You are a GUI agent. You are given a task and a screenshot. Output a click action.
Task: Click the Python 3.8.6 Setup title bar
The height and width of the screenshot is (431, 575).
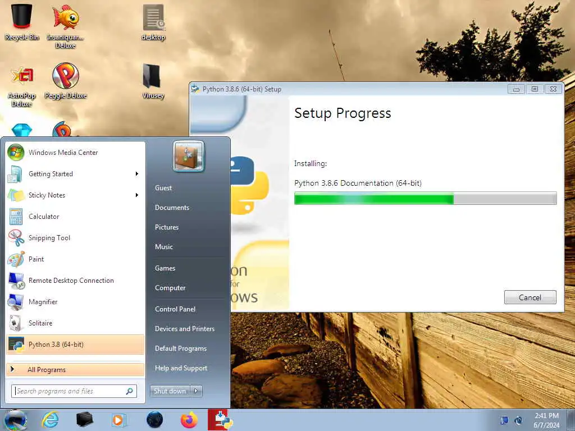tap(348, 89)
